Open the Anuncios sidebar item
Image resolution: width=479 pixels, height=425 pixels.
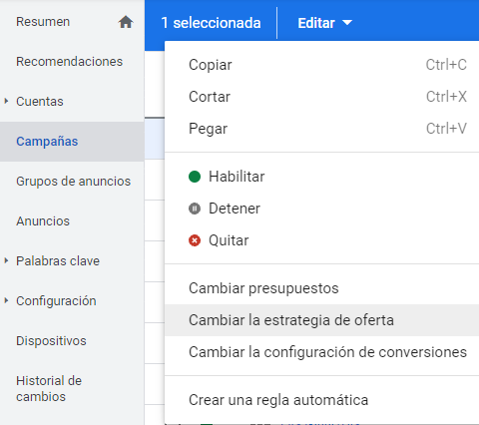(x=43, y=221)
